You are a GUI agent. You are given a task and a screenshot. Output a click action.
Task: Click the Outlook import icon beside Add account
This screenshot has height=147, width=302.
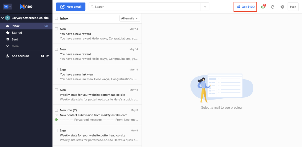tap(47, 56)
